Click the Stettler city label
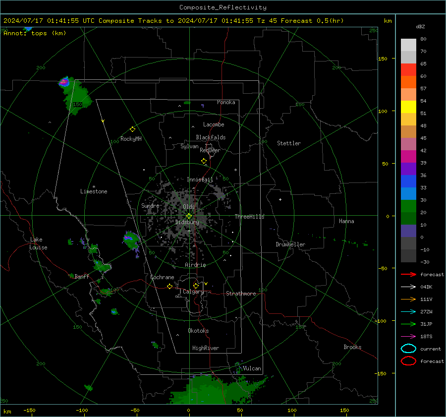The image size is (446, 417). tap(289, 143)
